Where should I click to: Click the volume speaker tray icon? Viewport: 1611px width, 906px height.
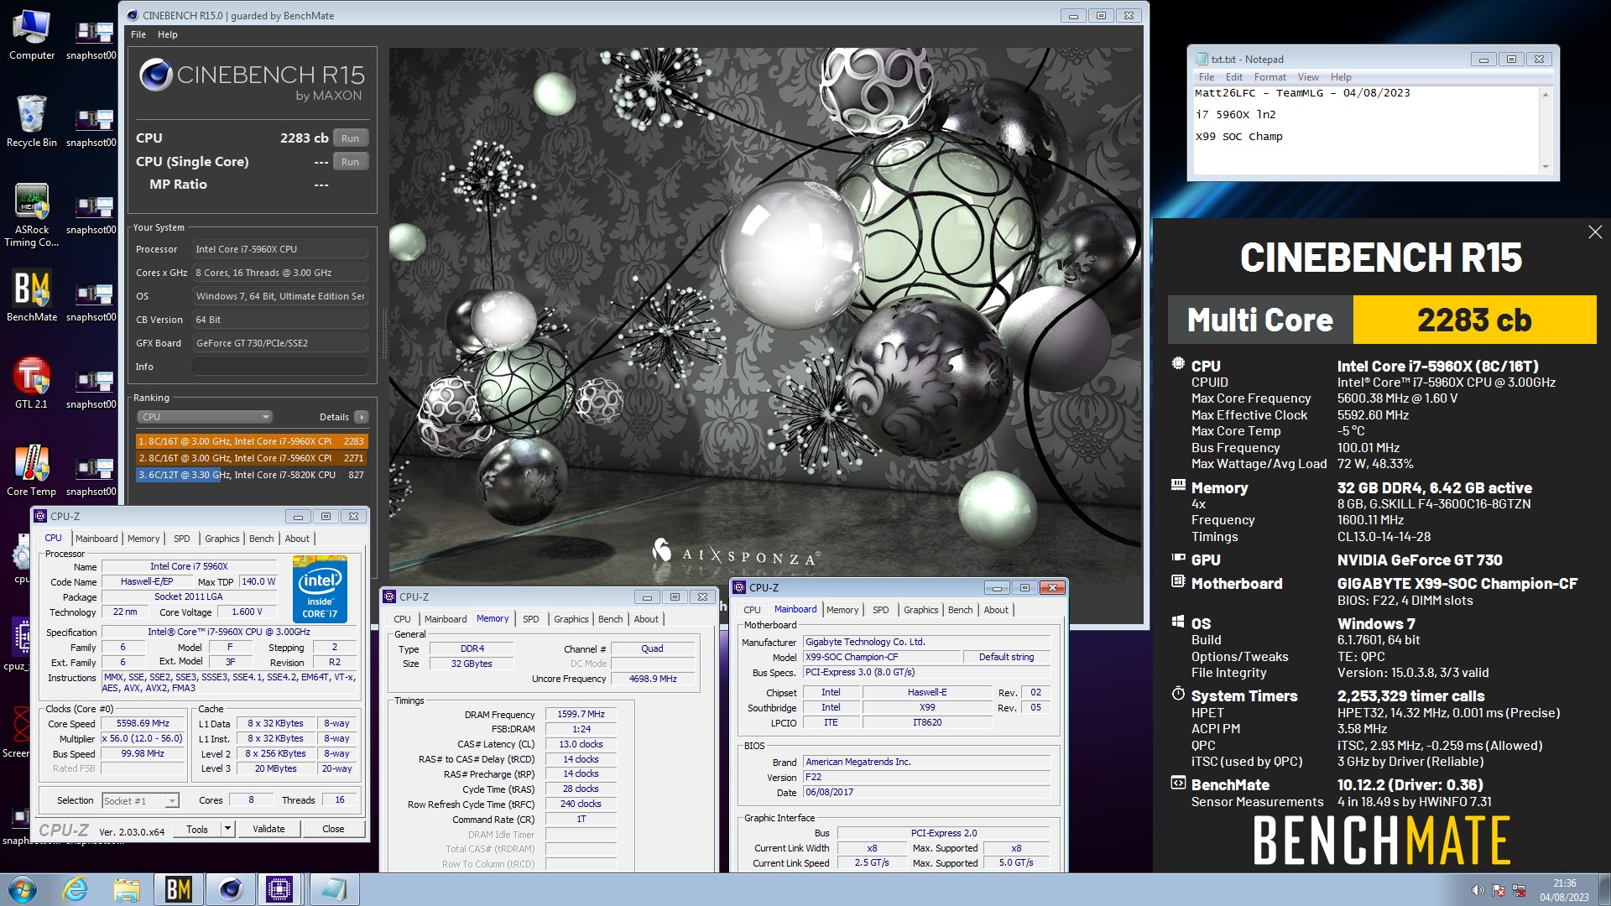click(x=1478, y=890)
